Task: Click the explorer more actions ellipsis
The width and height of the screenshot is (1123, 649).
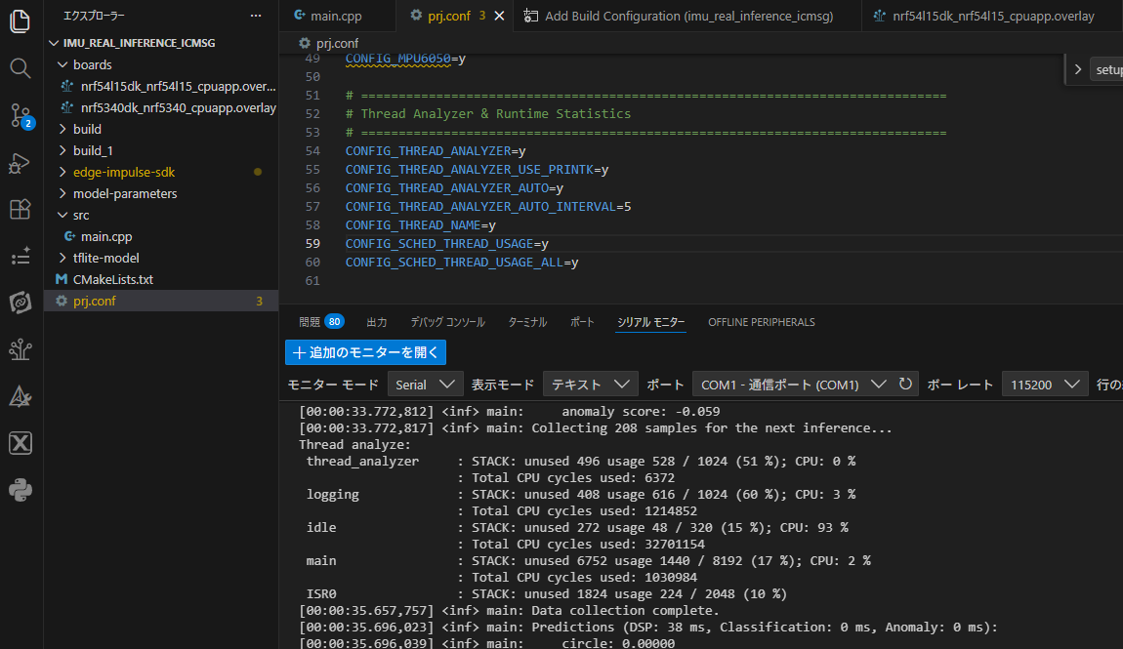Action: point(256,16)
